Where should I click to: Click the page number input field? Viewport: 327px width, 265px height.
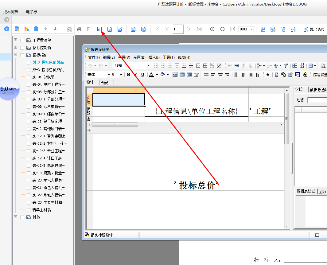click(178, 29)
